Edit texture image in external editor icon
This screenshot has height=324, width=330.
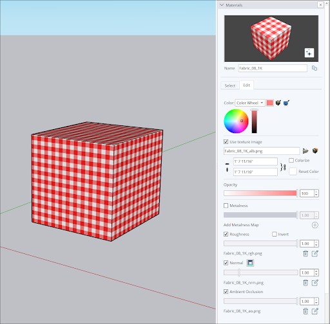pos(315,151)
